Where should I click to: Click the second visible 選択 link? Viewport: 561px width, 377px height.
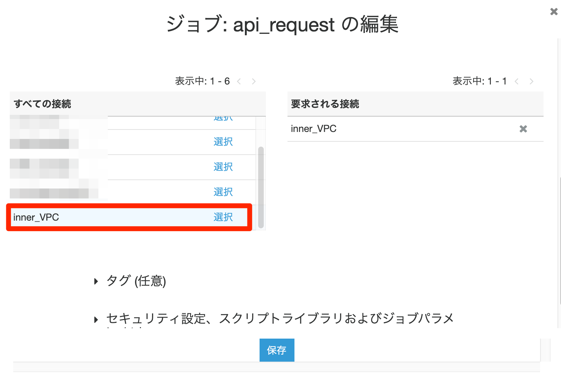pyautogui.click(x=223, y=142)
